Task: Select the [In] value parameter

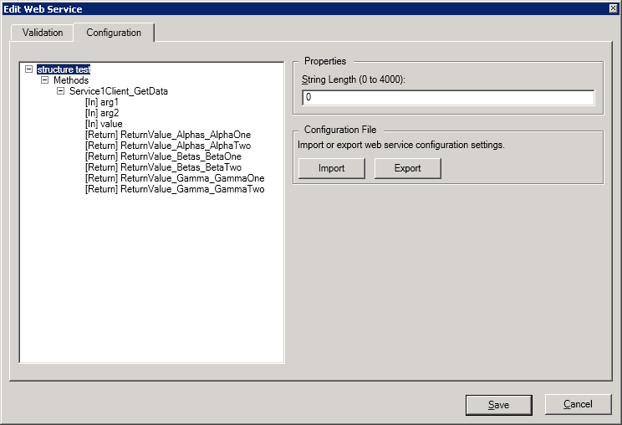Action: coord(104,124)
